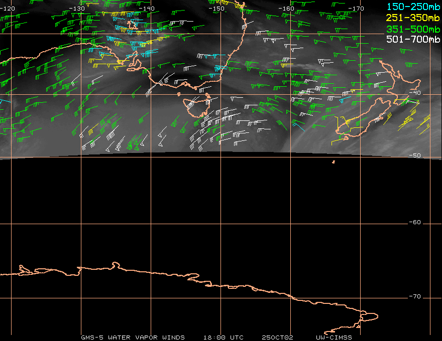The image size is (442, 341).
Task: Click the GMS-5 WATER VAPOR WINDS caption
Action: click(x=133, y=337)
